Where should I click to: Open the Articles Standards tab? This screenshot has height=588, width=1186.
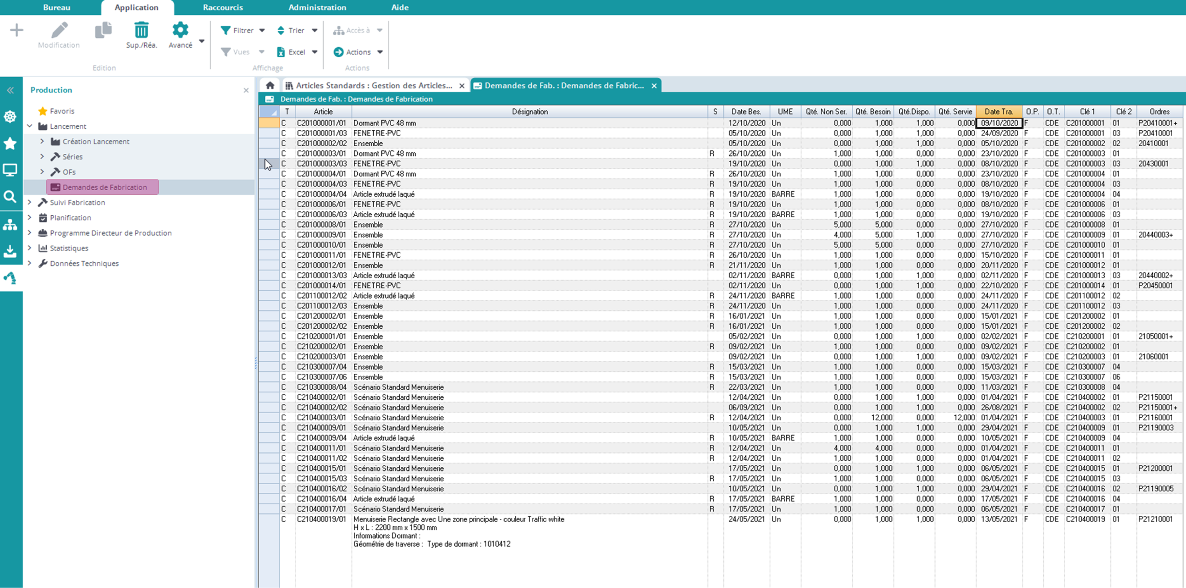pos(373,85)
